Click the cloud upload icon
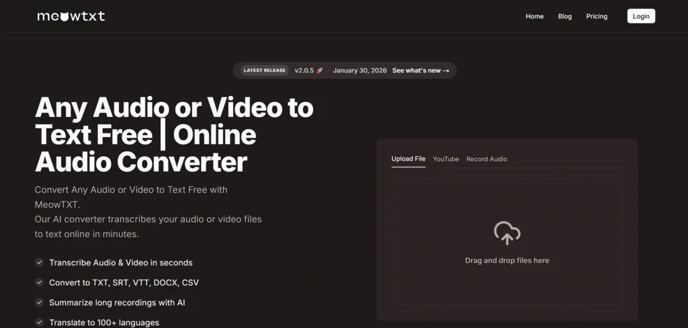 (507, 233)
